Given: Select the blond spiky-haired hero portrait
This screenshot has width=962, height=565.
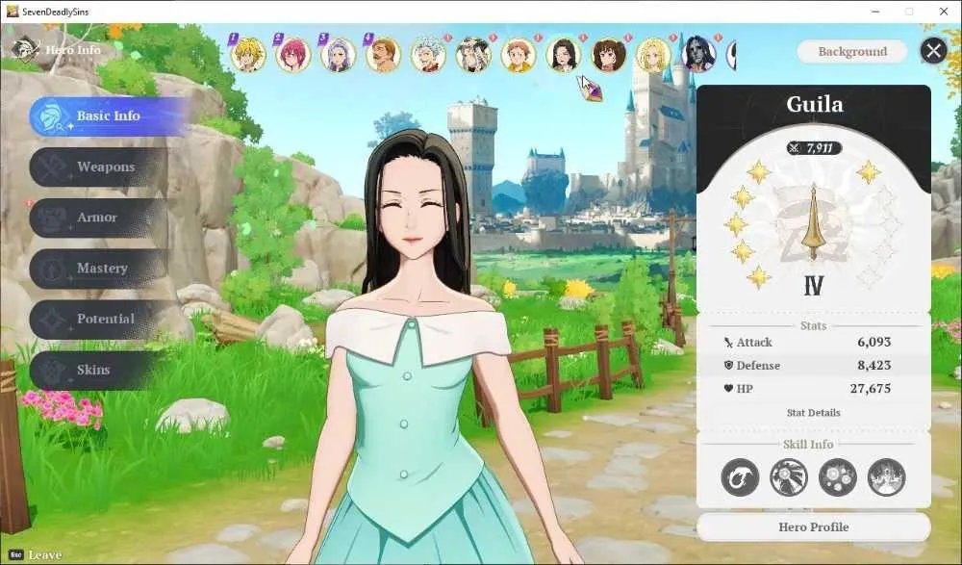Looking at the screenshot, I should (248, 55).
